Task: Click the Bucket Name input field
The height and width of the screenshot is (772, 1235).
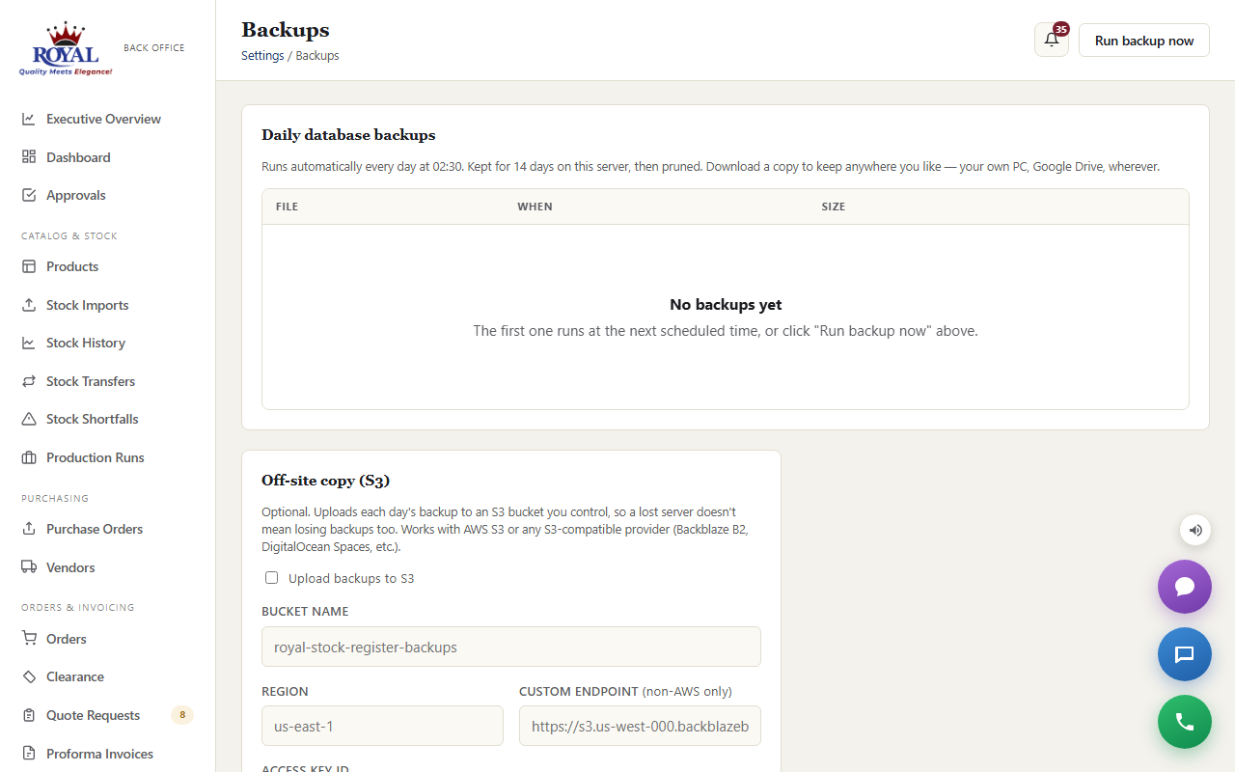Action: pyautogui.click(x=511, y=647)
